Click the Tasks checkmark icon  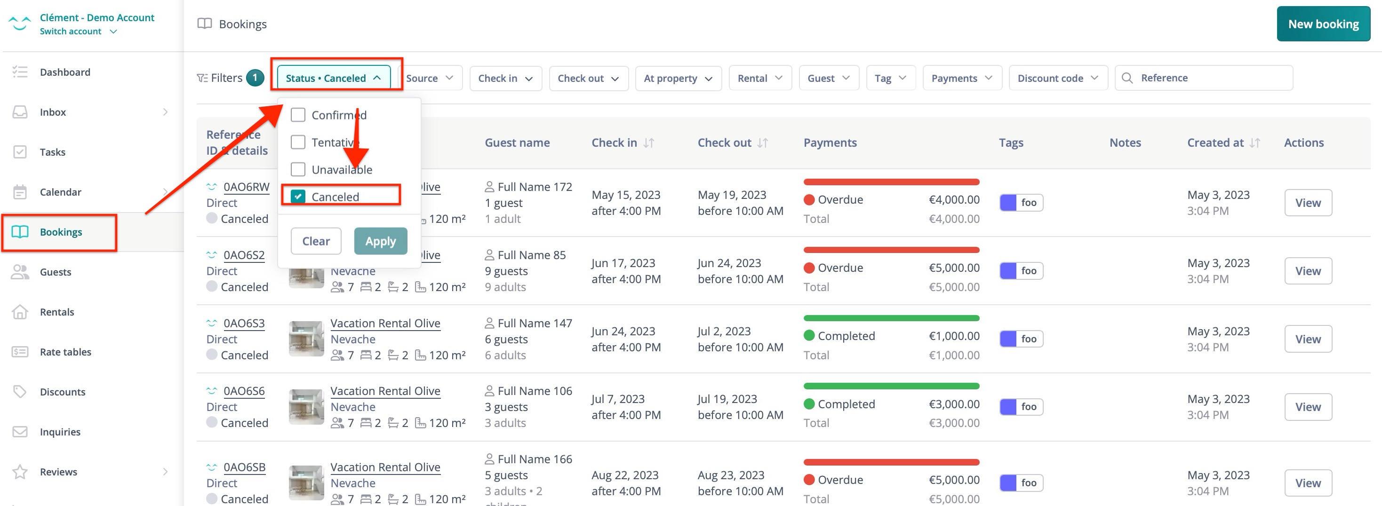pos(20,152)
